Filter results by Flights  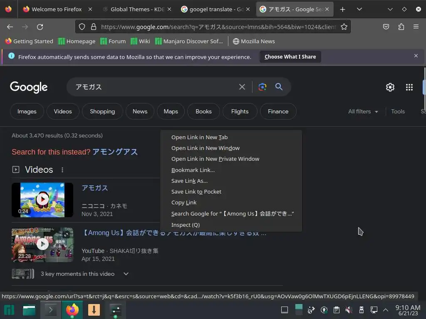[240, 111]
